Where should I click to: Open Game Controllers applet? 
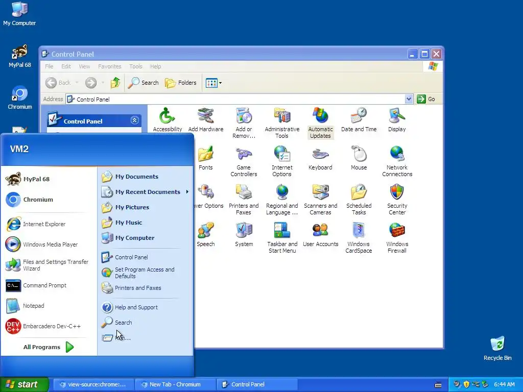click(244, 161)
